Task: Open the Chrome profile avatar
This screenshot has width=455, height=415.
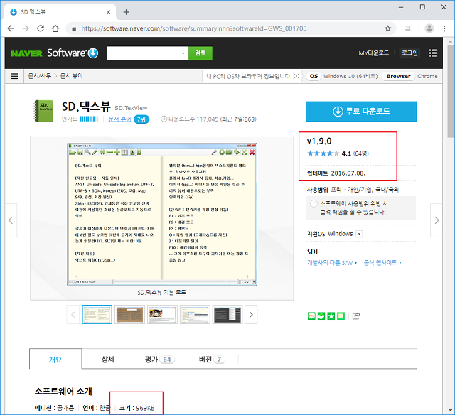Action: tap(429, 28)
